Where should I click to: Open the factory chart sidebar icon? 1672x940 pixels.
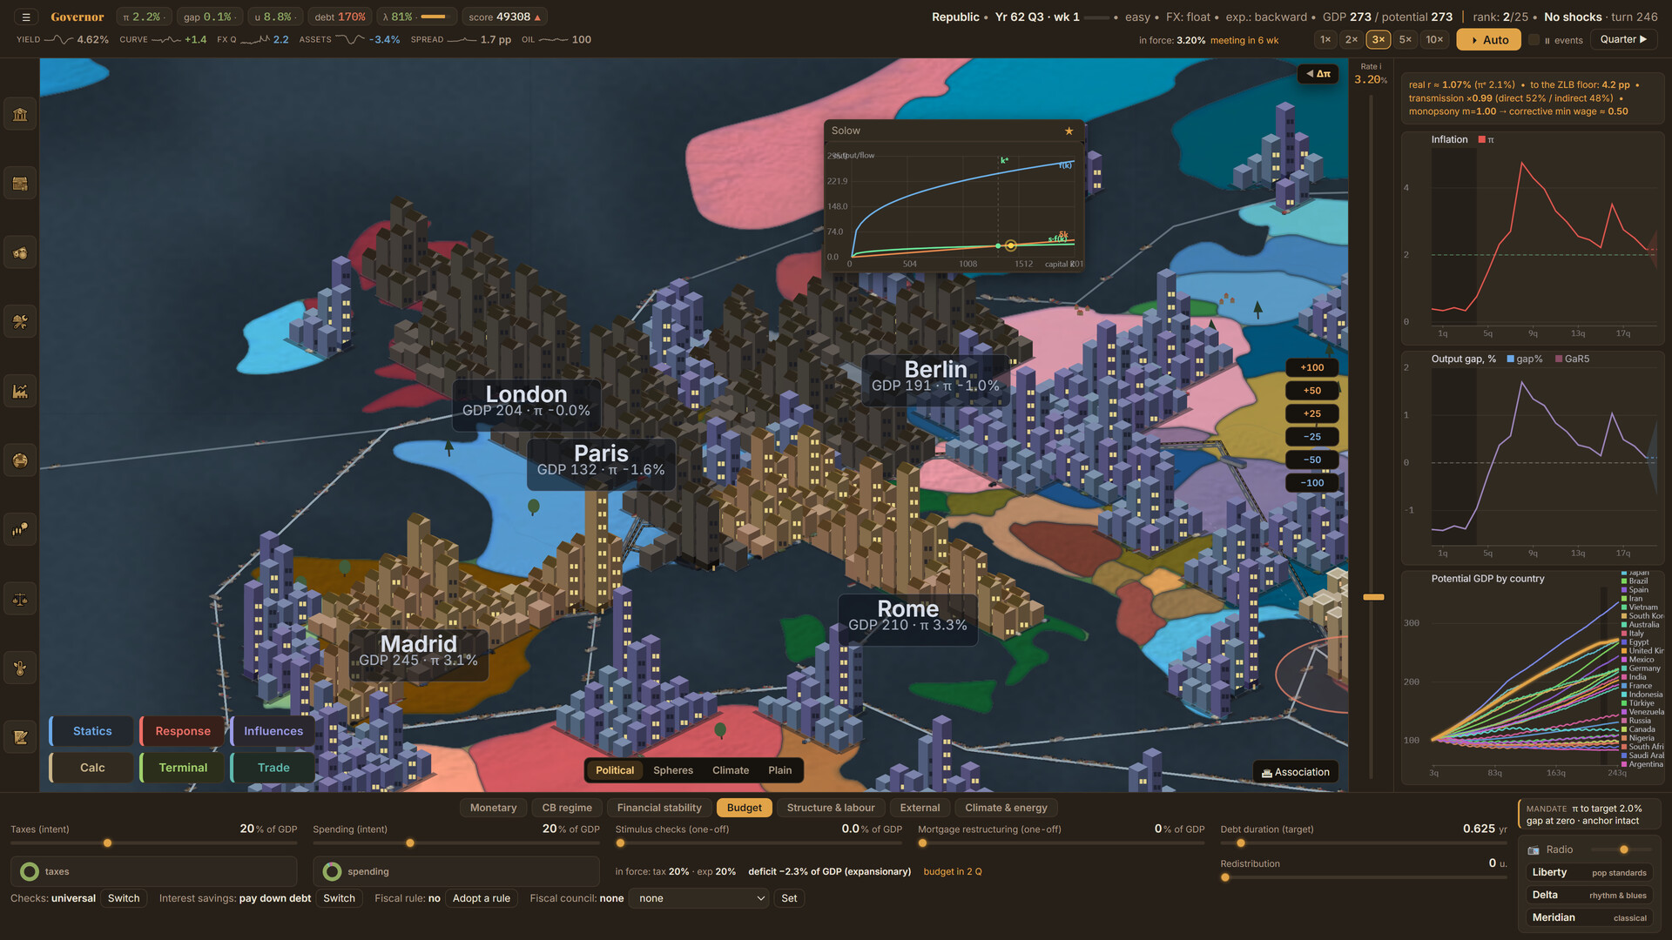20,392
